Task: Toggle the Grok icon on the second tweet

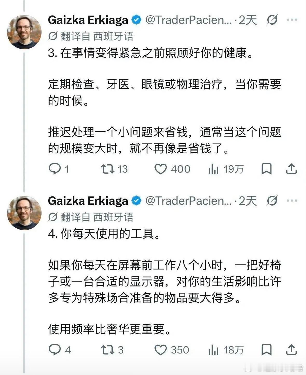Action: tap(272, 201)
